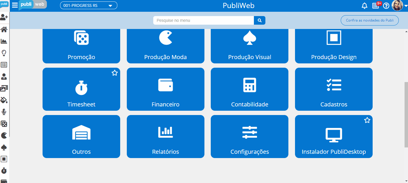Click the dice icon in sidebar
The image size is (408, 183).
point(4,124)
